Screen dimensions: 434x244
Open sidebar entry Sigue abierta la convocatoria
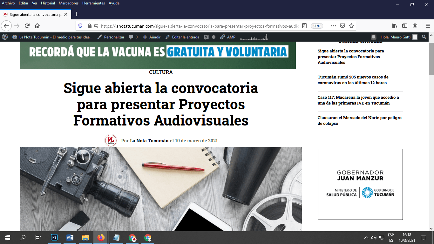click(x=351, y=57)
